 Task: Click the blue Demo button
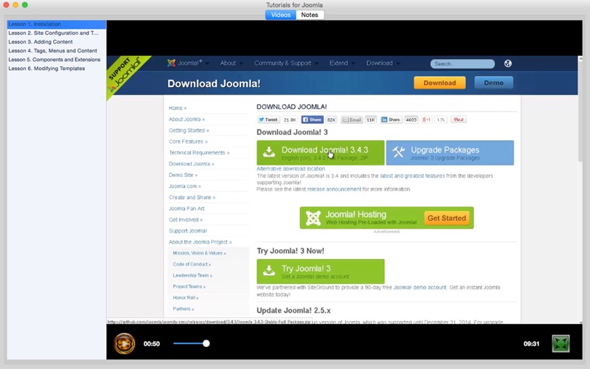coord(493,83)
